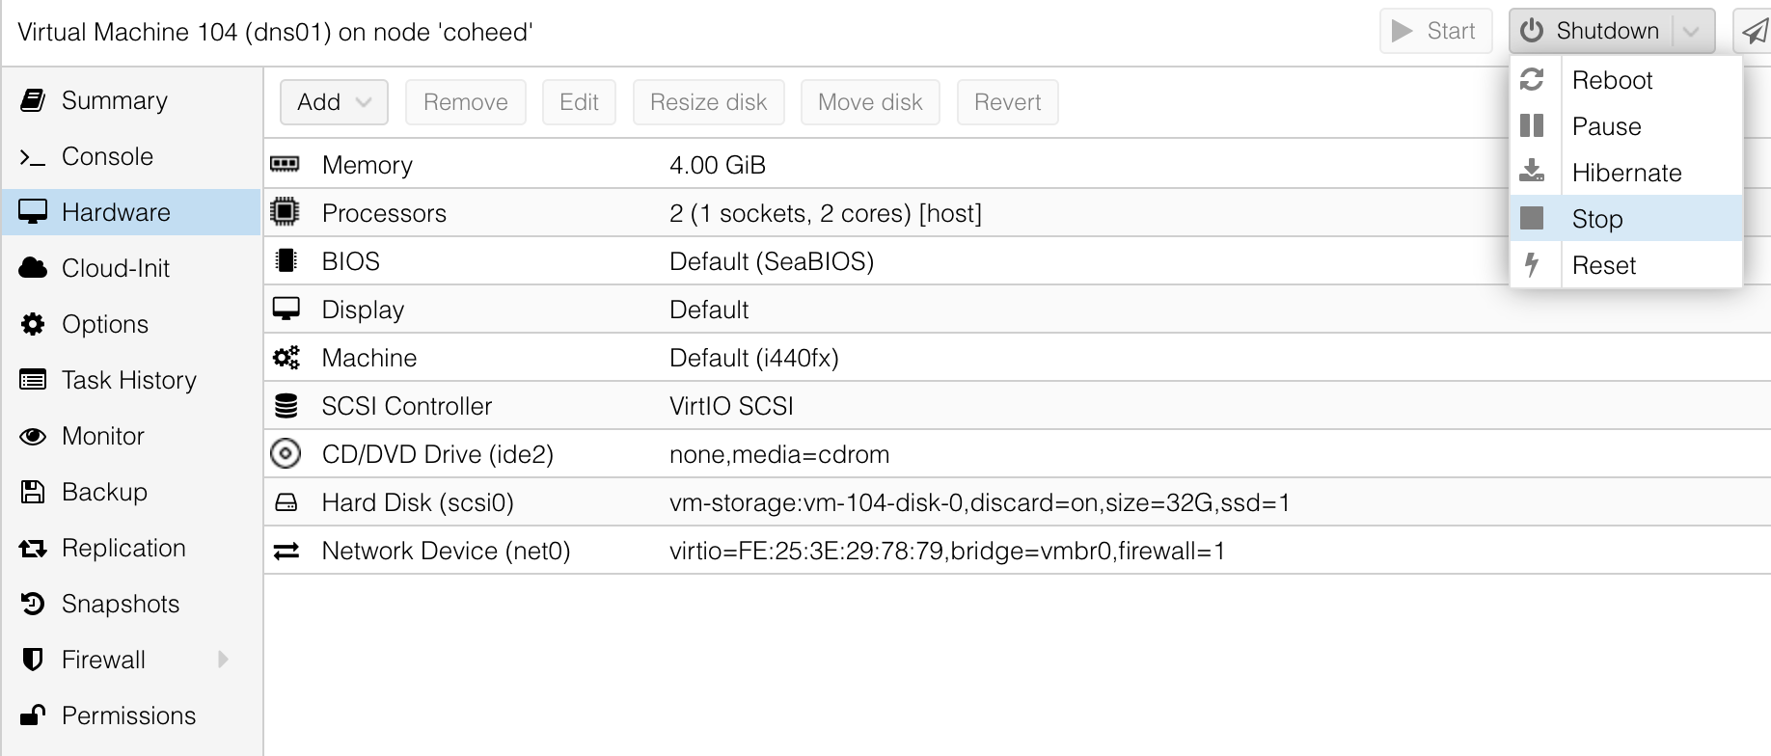1771x756 pixels.
Task: Click the Monitor eye icon
Action: [33, 436]
